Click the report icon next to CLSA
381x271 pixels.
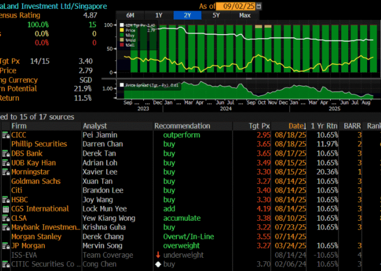point(6,219)
